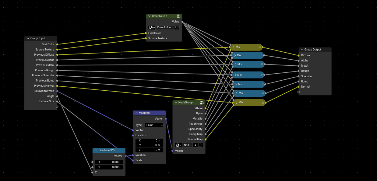Click the Value output socket on ColorToFind
This screenshot has height=181, width=377.
(x=182, y=22)
